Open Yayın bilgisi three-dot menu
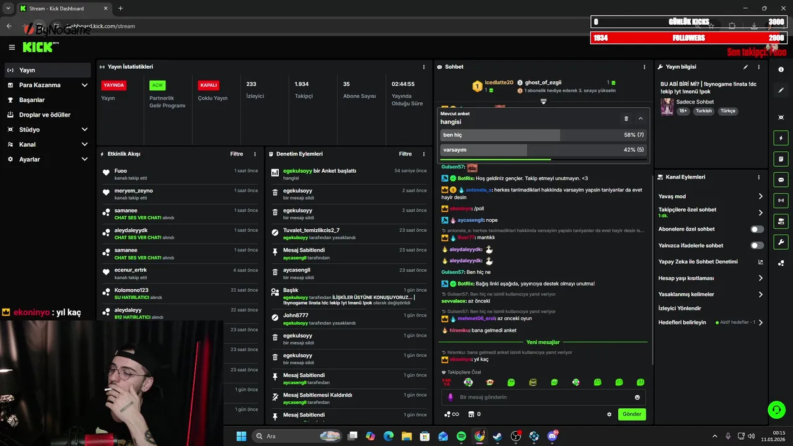The height and width of the screenshot is (446, 793). (x=758, y=67)
